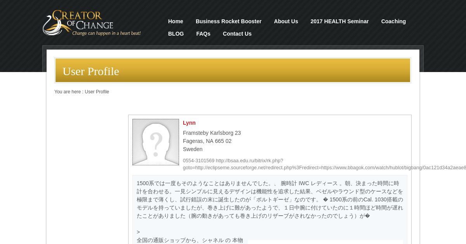Screen dimensions: 466x244
Task: Navigate to the BLOG page
Action: tap(176, 34)
